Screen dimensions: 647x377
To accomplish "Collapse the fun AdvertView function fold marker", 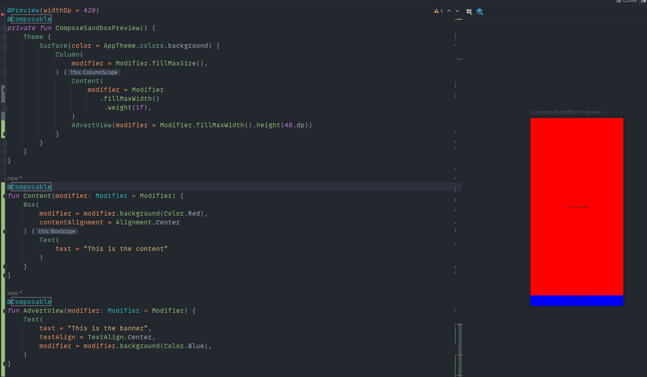I will click(x=5, y=311).
